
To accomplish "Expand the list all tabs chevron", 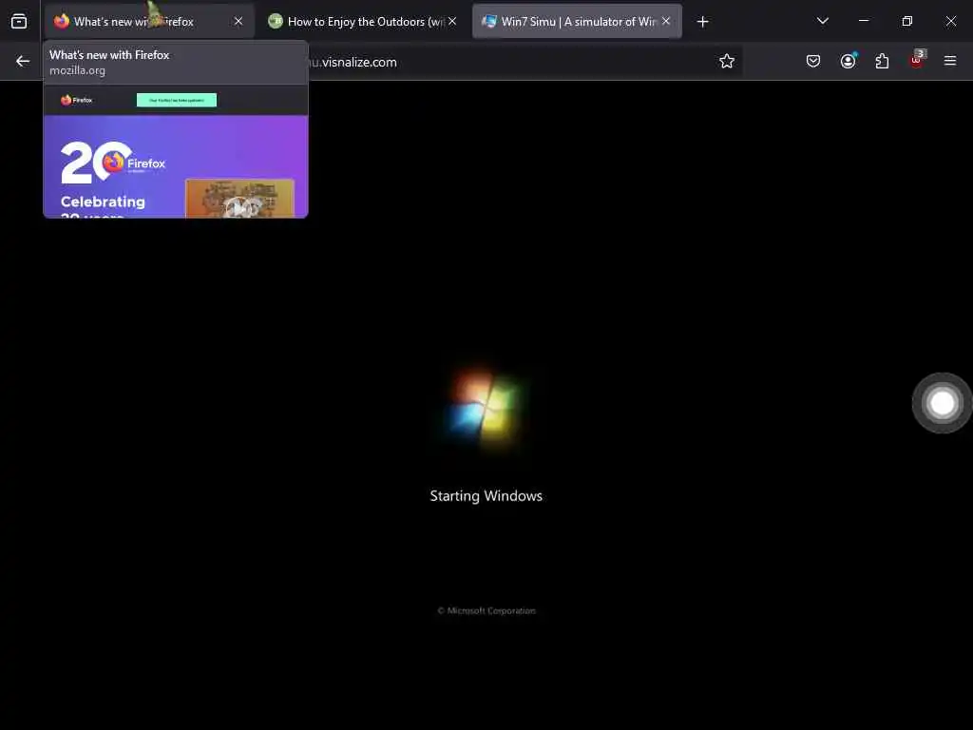I will tap(823, 21).
